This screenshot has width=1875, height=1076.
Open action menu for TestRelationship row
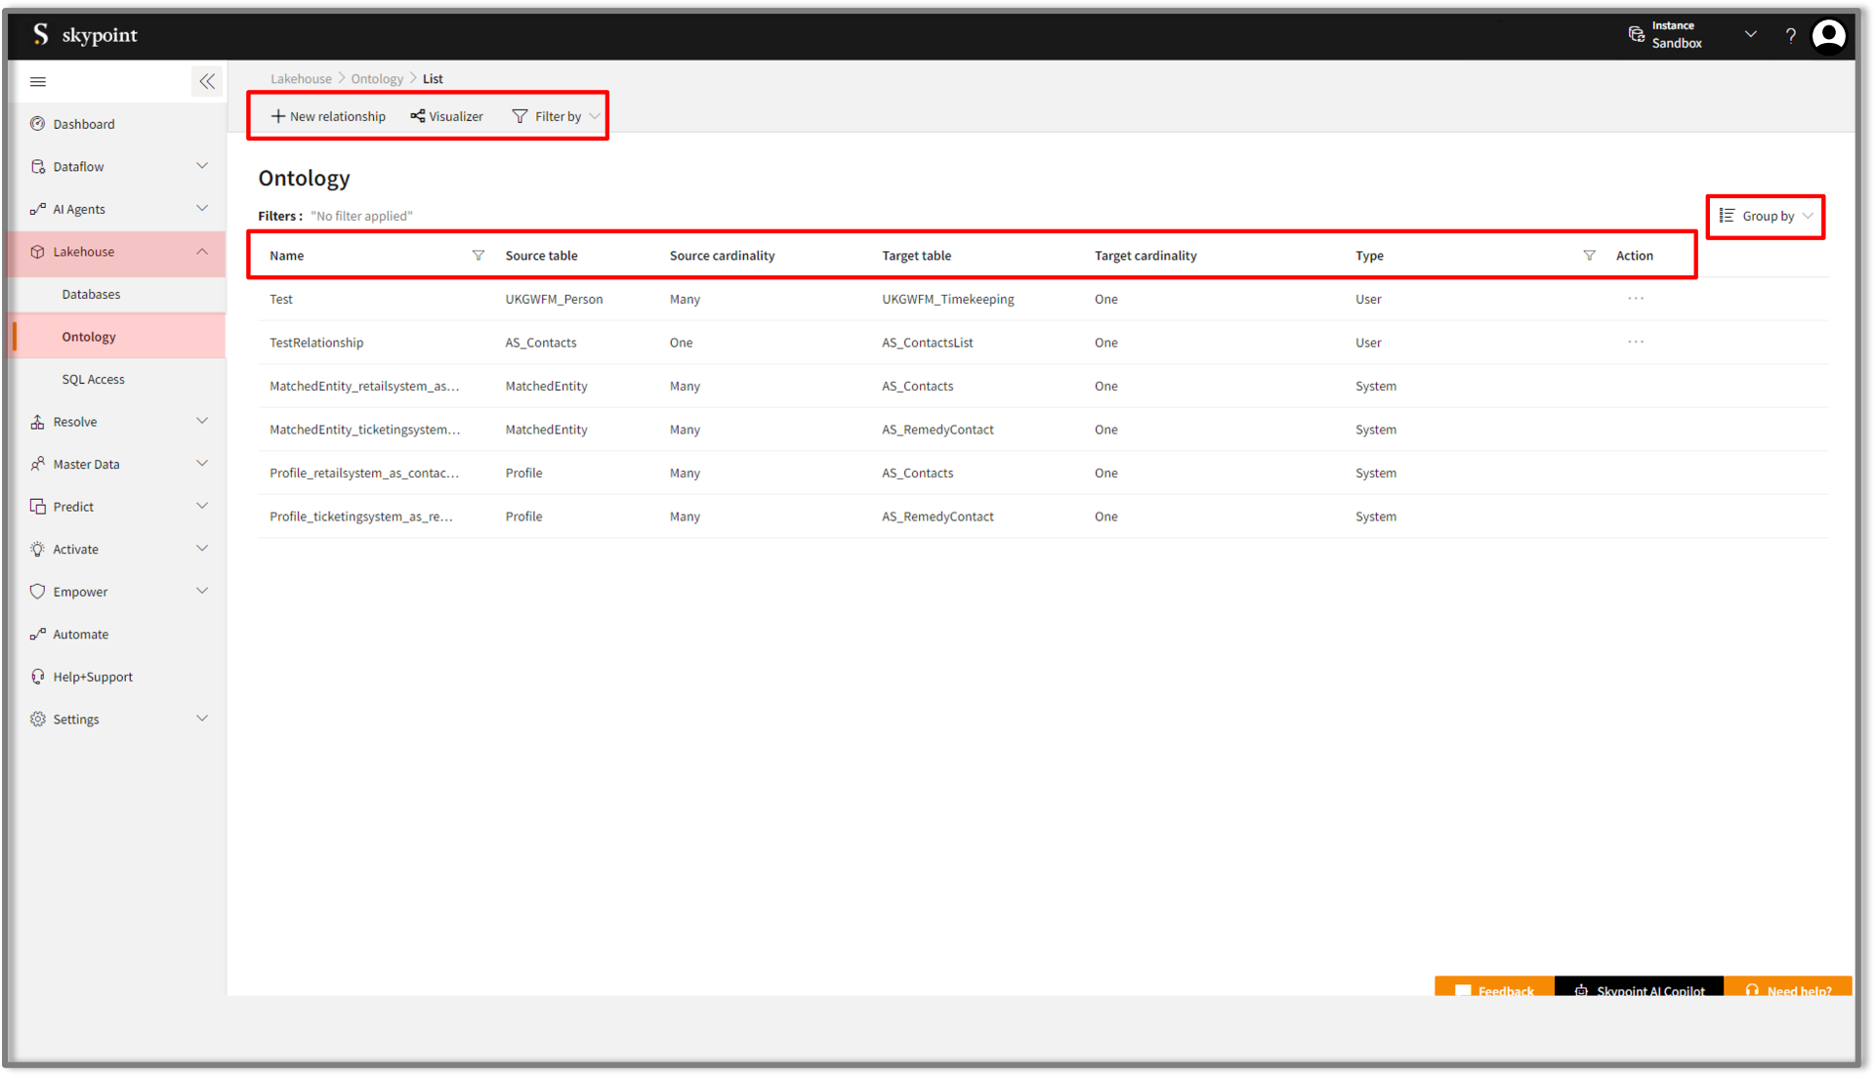pos(1636,343)
